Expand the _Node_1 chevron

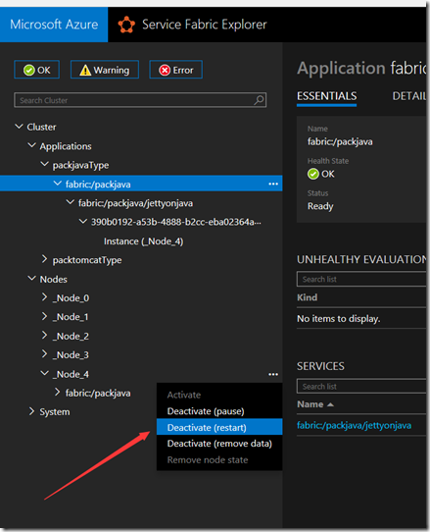tap(44, 317)
